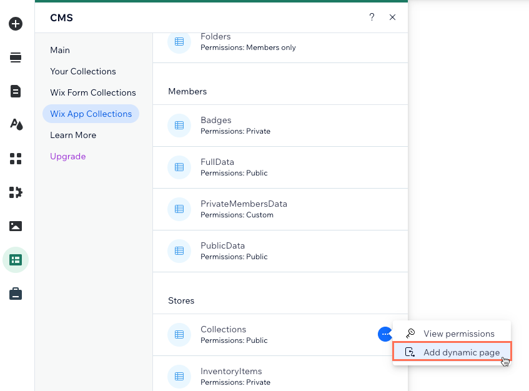Click the PrivateMembersData collection icon

179,209
